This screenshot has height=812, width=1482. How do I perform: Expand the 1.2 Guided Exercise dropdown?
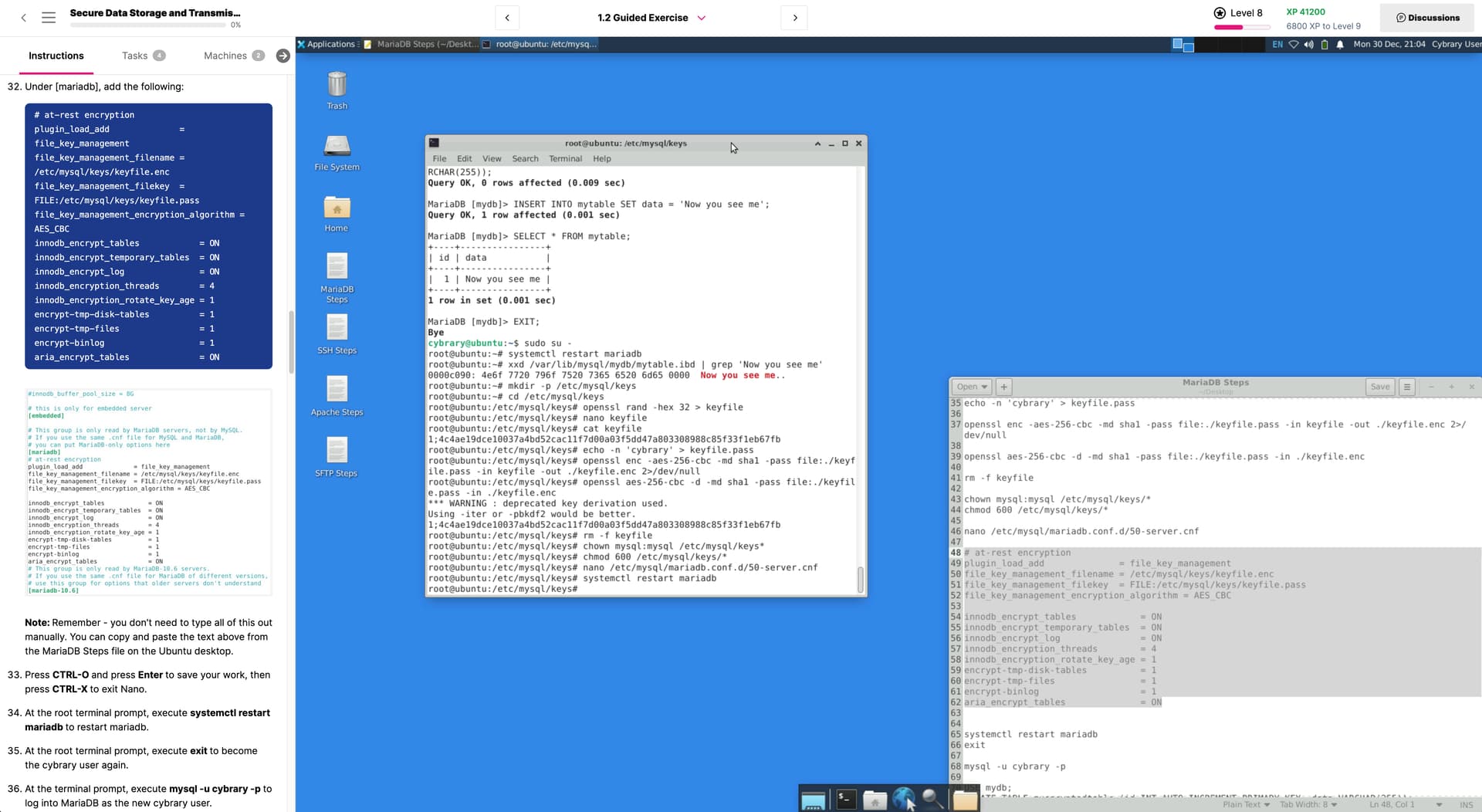click(702, 18)
